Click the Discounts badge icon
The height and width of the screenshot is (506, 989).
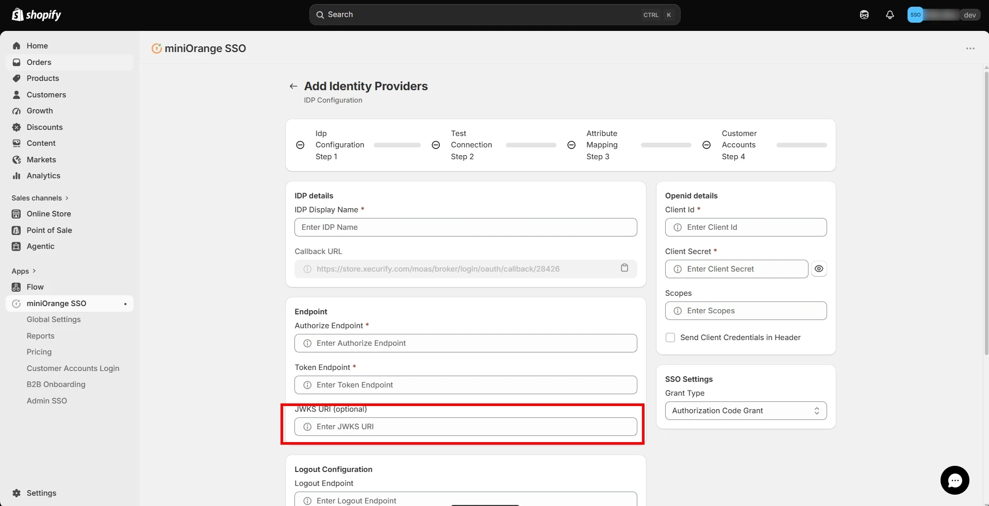[x=17, y=127]
